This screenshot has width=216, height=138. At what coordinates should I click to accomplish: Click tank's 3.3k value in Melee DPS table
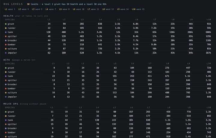coord(208,120)
